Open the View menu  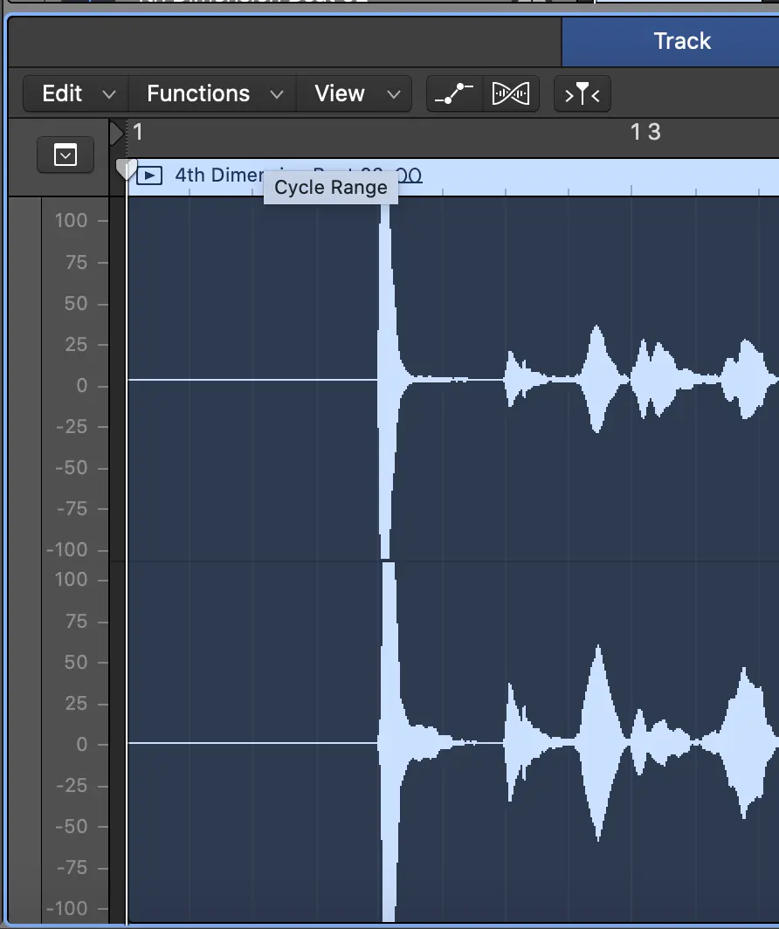(339, 93)
